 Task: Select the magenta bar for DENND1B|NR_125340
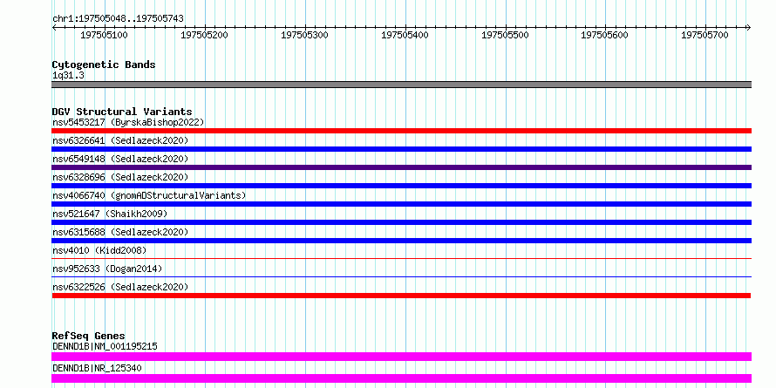[x=401, y=378]
